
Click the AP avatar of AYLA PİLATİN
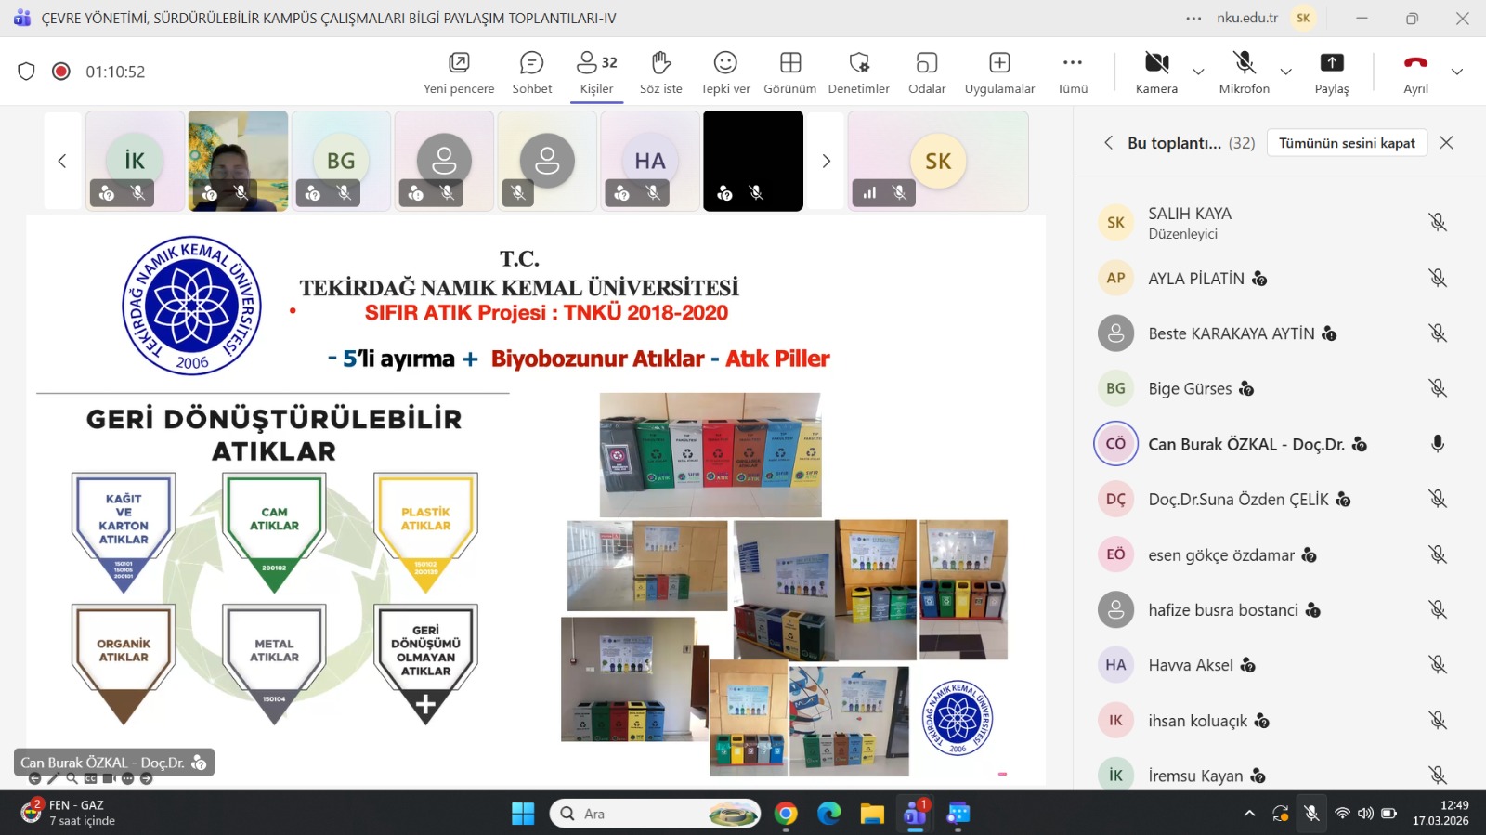click(x=1115, y=278)
